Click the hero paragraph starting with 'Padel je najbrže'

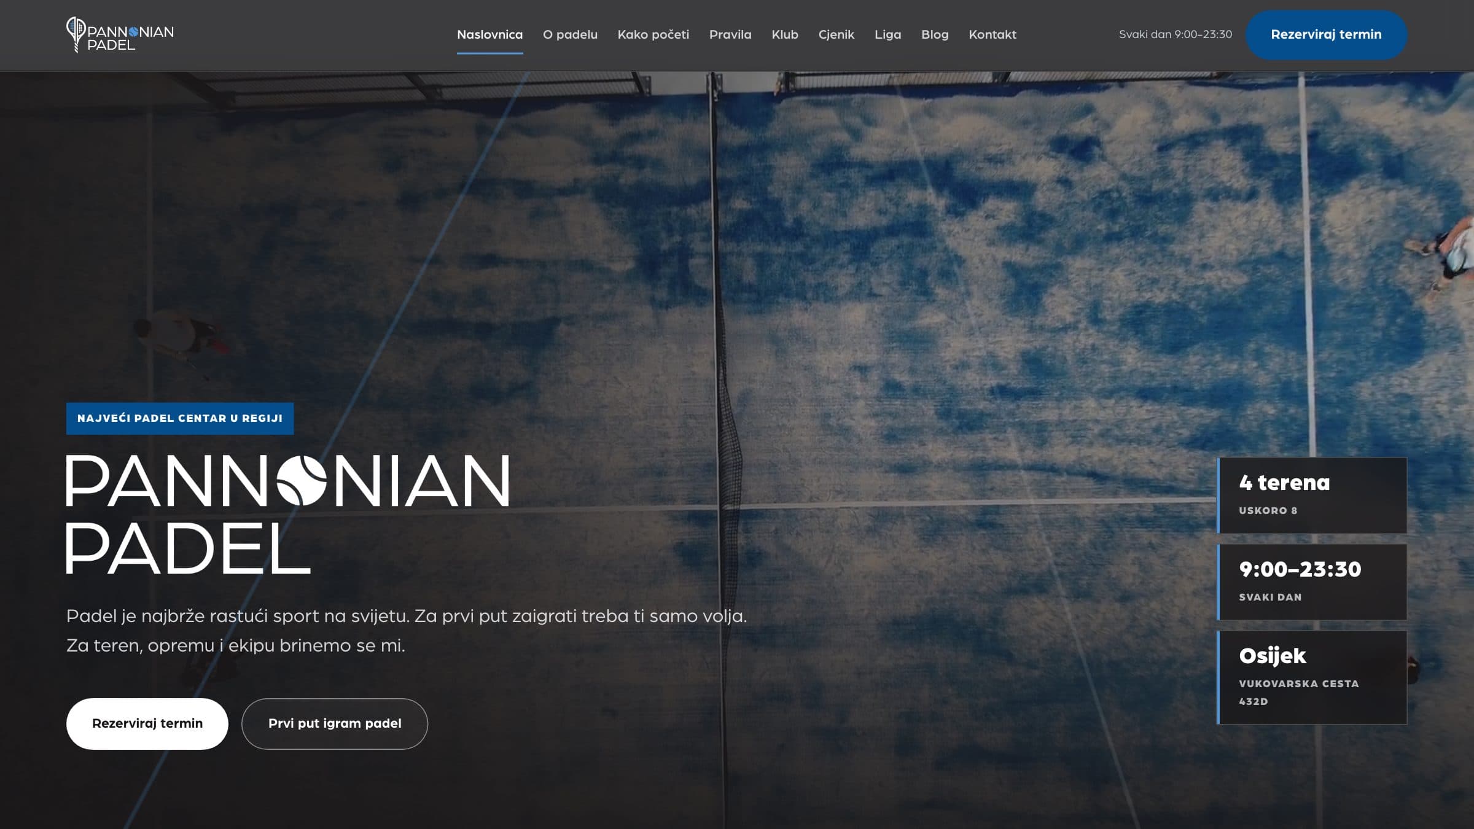(x=407, y=631)
